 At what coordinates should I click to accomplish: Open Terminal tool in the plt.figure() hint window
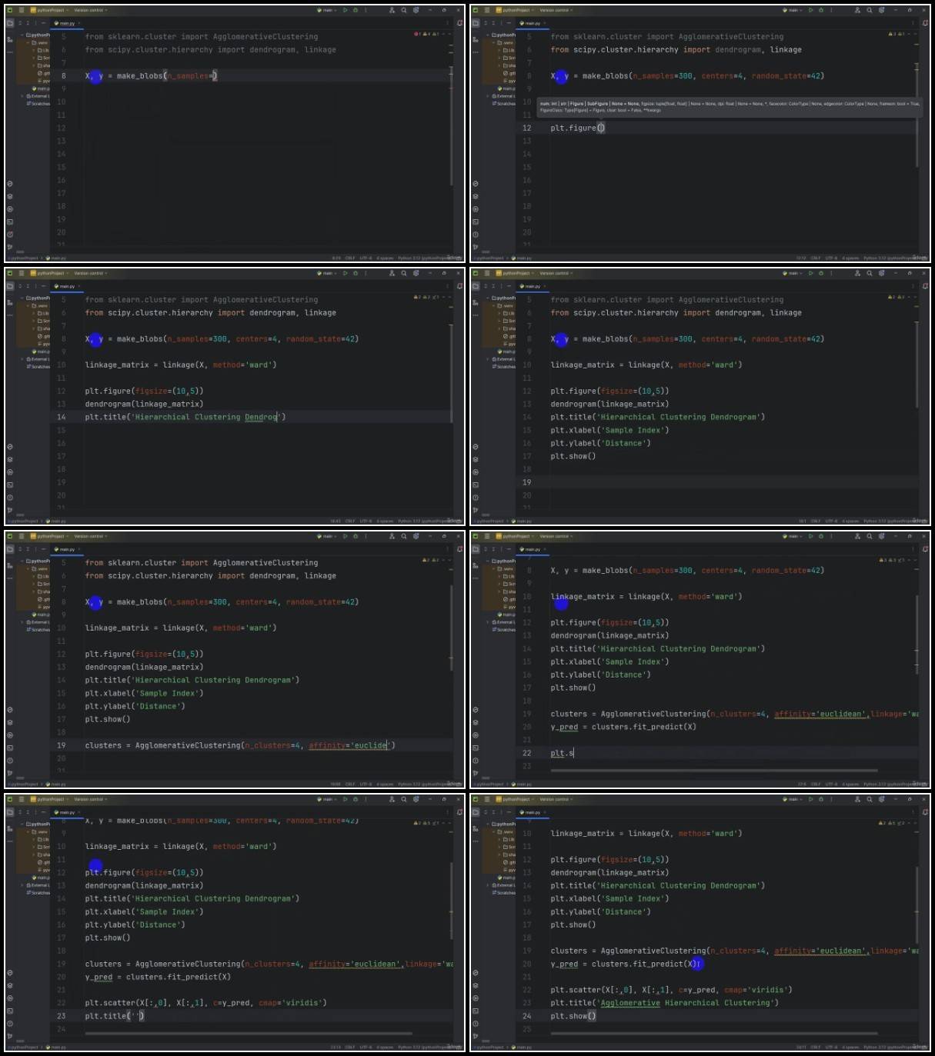pos(476,222)
